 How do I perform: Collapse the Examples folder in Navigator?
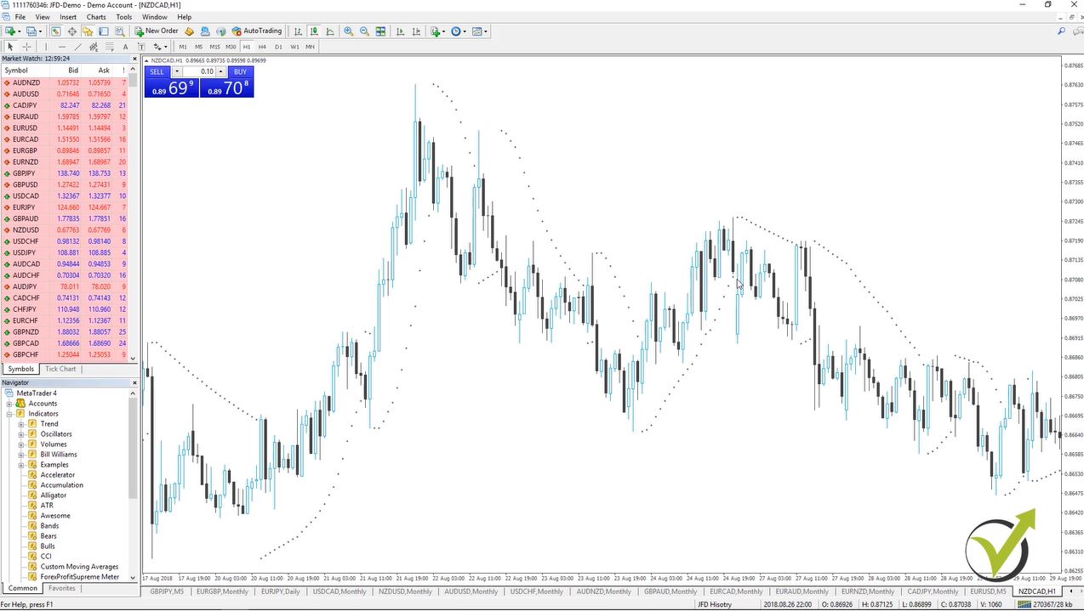point(20,465)
